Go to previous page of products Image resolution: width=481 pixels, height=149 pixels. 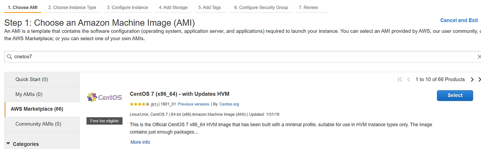pyautogui.click(x=408, y=79)
